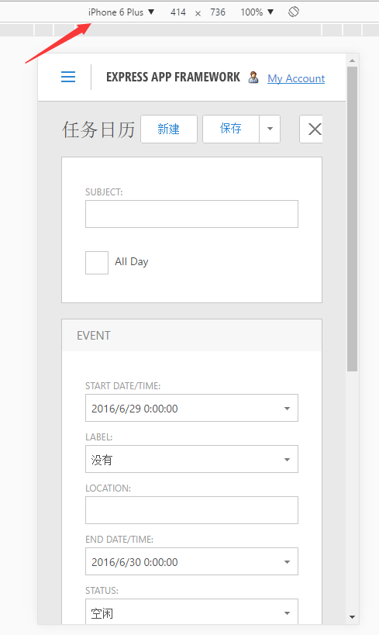The width and height of the screenshot is (379, 635).
Task: Click the scrollbar up arrow
Action: click(353, 60)
